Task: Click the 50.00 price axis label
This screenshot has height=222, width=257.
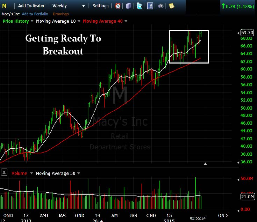Action: pyautogui.click(x=247, y=108)
